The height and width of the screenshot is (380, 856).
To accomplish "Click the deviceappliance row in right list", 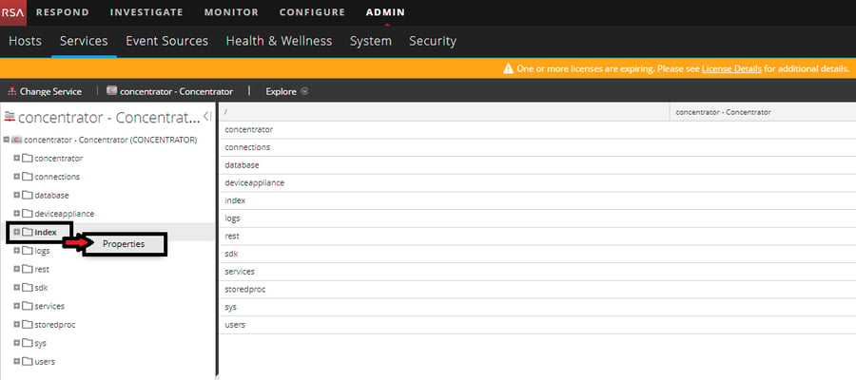I will (x=536, y=182).
